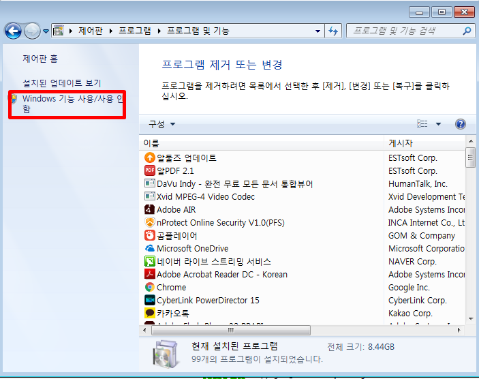
Task: Select the 네이버 라이브 스트리밍 서비스 name
Action: [x=214, y=262]
